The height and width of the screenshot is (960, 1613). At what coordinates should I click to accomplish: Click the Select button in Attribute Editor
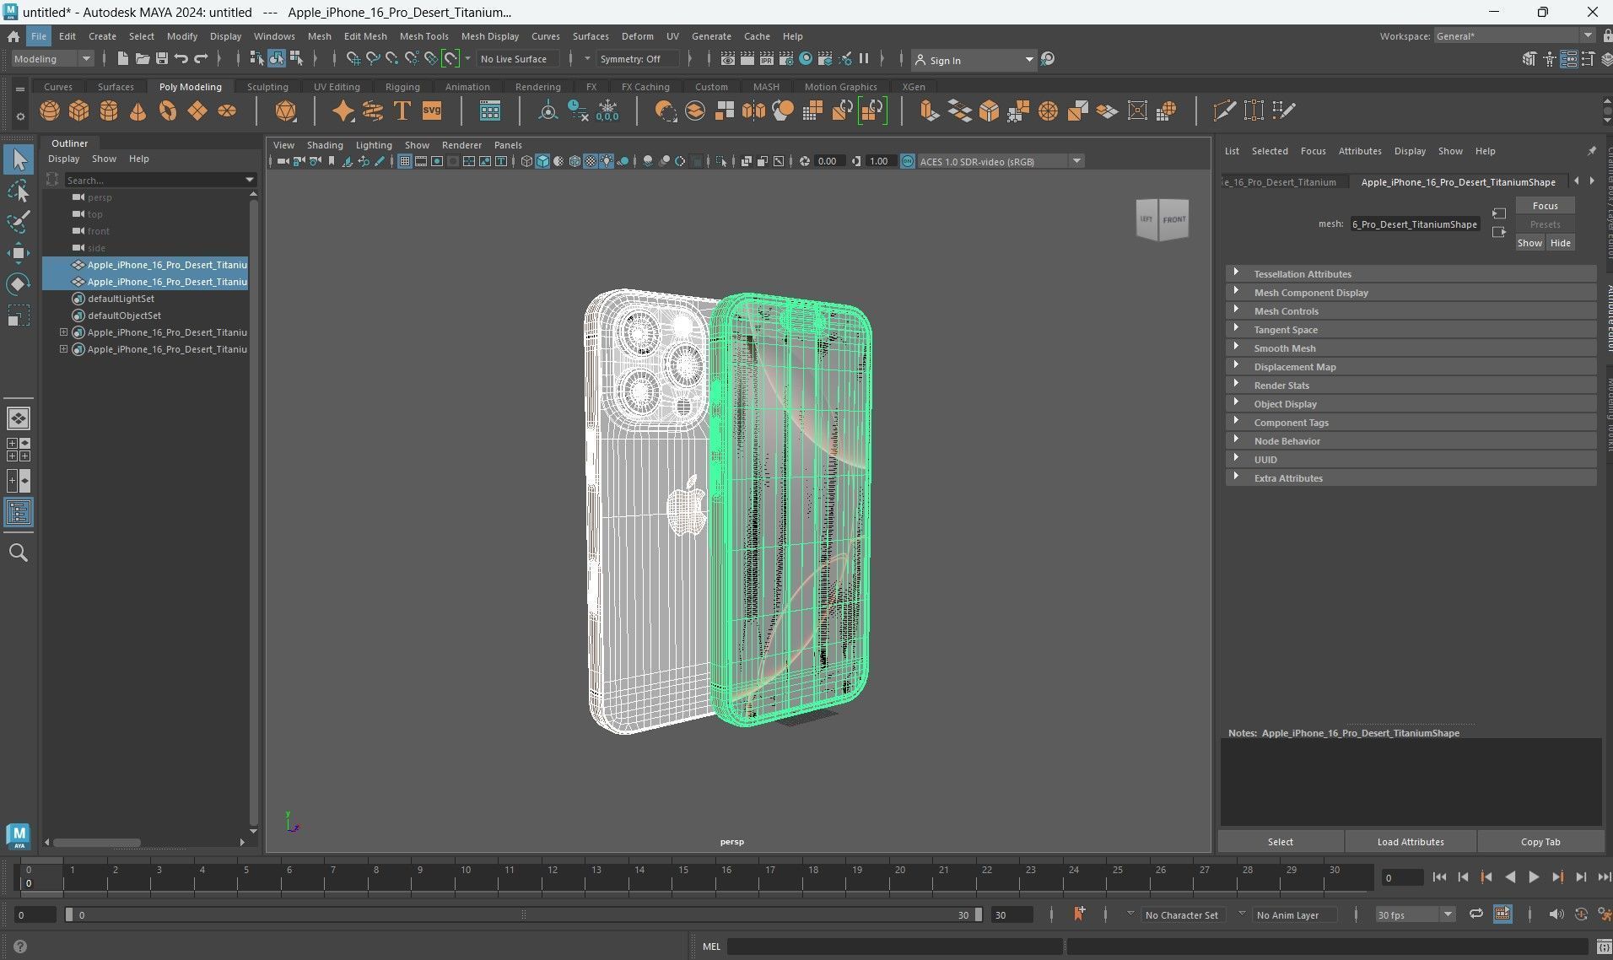click(1280, 842)
